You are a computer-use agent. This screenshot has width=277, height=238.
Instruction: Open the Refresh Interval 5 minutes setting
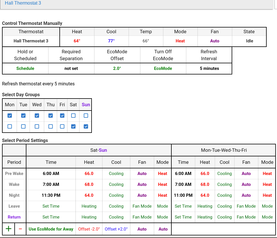(x=209, y=68)
